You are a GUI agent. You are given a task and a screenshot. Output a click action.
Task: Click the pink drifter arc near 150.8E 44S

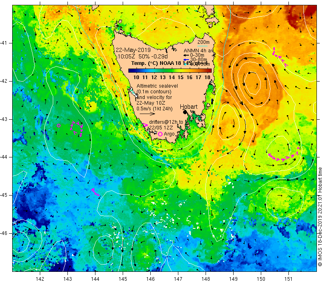[284, 155]
